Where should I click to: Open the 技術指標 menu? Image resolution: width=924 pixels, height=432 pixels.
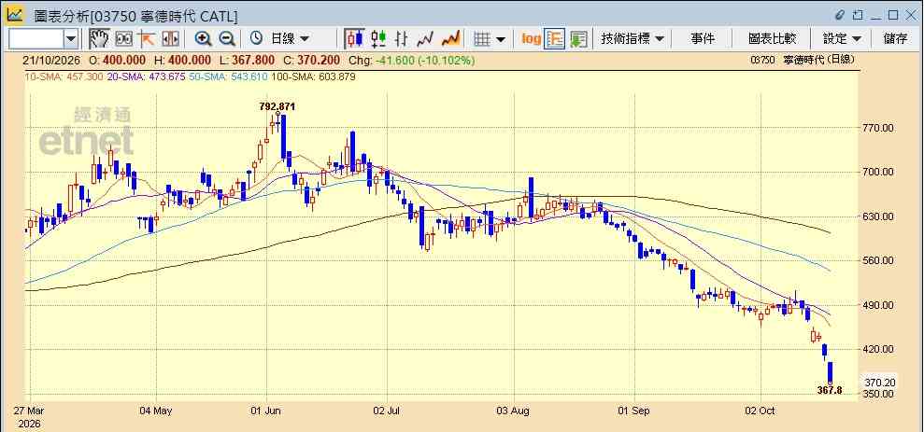pos(633,39)
